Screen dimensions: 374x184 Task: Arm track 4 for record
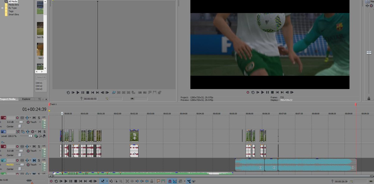coord(17,118)
